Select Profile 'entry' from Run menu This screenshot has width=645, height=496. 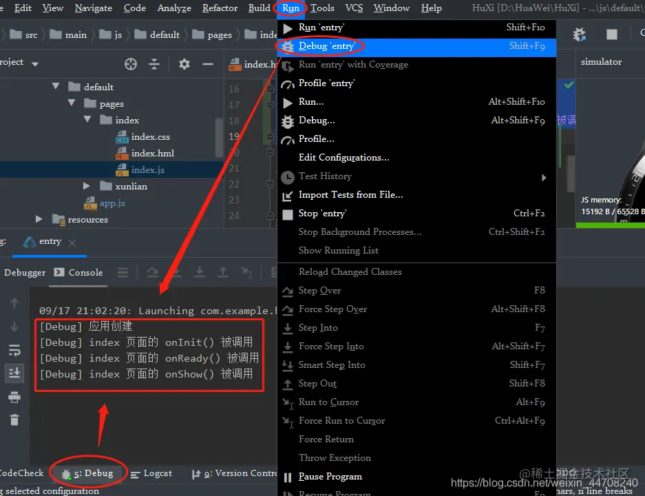tap(416, 83)
